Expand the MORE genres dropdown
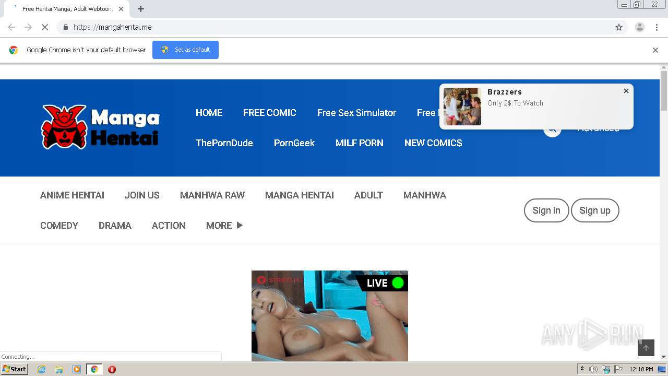668x376 pixels. [x=224, y=226]
